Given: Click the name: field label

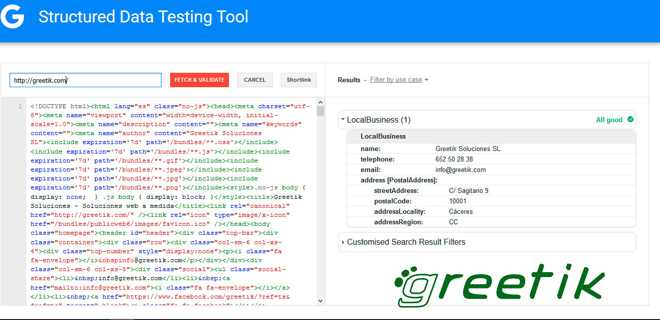Looking at the screenshot, I should (x=371, y=149).
